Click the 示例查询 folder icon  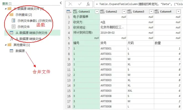11,15
